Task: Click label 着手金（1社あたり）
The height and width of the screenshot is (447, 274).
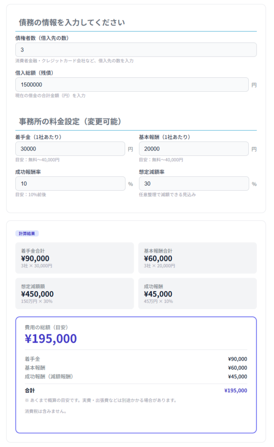Action: [38, 137]
